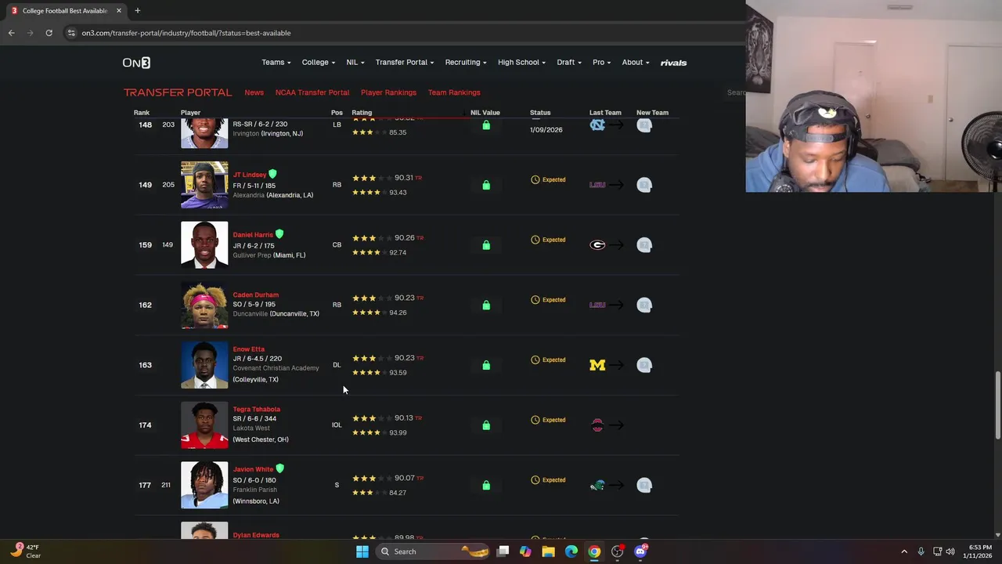Open NCAA Transfer Portal tab
Image resolution: width=1002 pixels, height=564 pixels.
pos(312,92)
